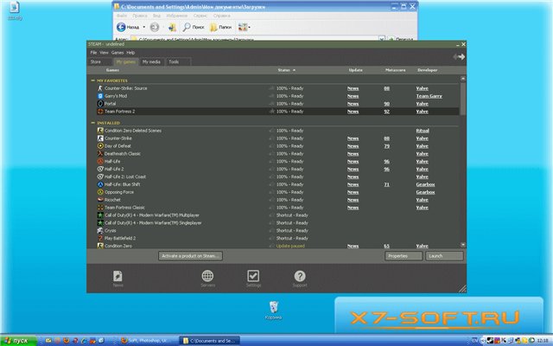The height and width of the screenshot is (346, 553).
Task: Click the Half-Life 2 game icon
Action: (x=100, y=170)
